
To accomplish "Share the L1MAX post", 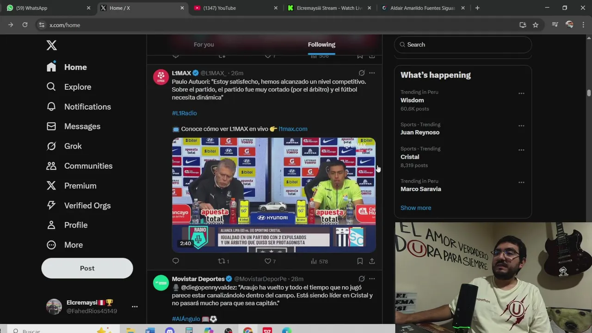I will [372, 261].
